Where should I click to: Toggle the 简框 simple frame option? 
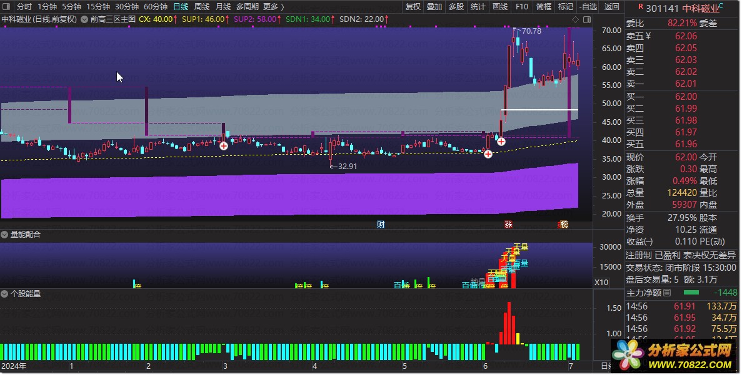click(544, 7)
